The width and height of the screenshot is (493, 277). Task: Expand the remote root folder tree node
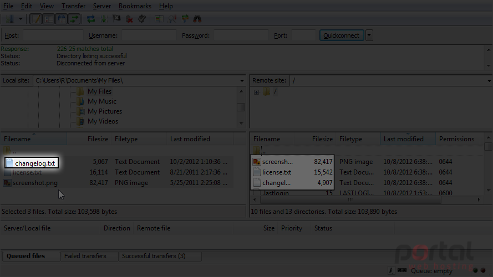pos(256,92)
